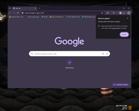Open the usage statistics link
The height and width of the screenshot is (111, 139).
coord(116,28)
